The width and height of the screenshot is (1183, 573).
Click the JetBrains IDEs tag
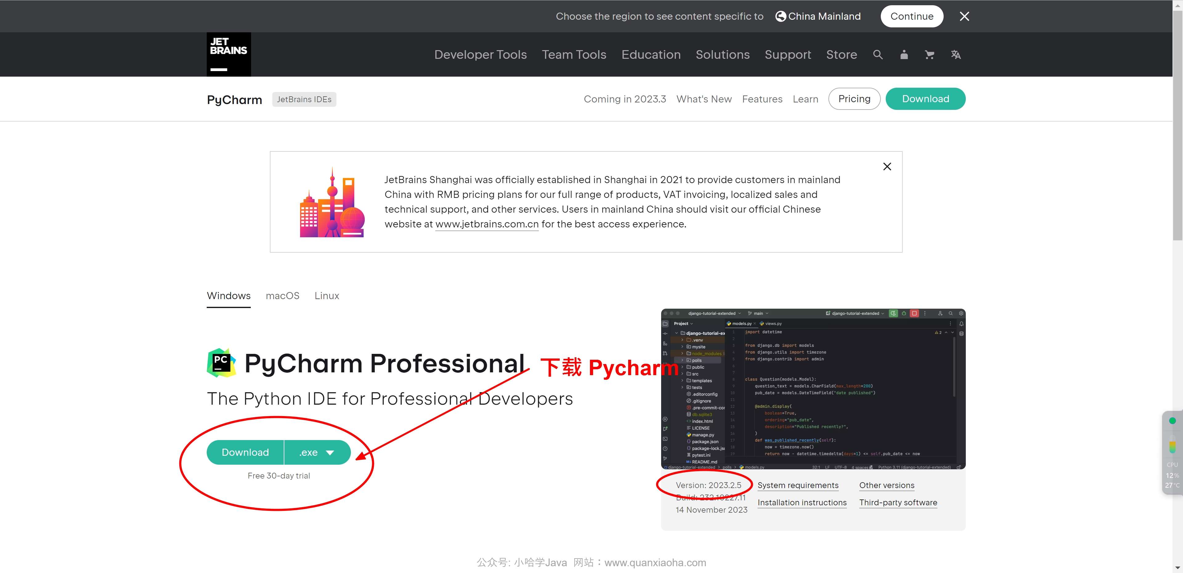(304, 100)
